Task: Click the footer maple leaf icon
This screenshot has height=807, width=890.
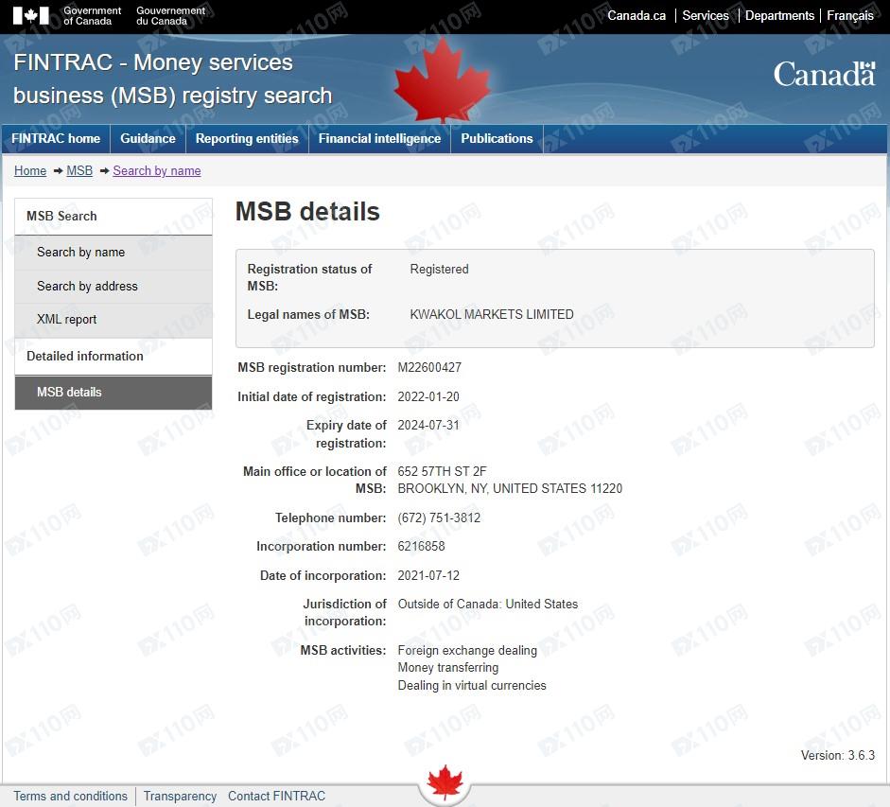Action: [x=445, y=783]
